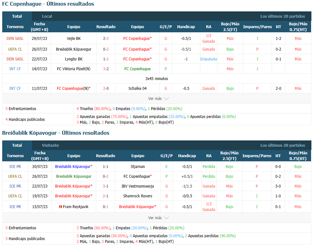Image resolution: width=313 pixels, height=247 pixels.
Task: Click Empatada RA value in Lyngby BK row
Action: [209, 59]
